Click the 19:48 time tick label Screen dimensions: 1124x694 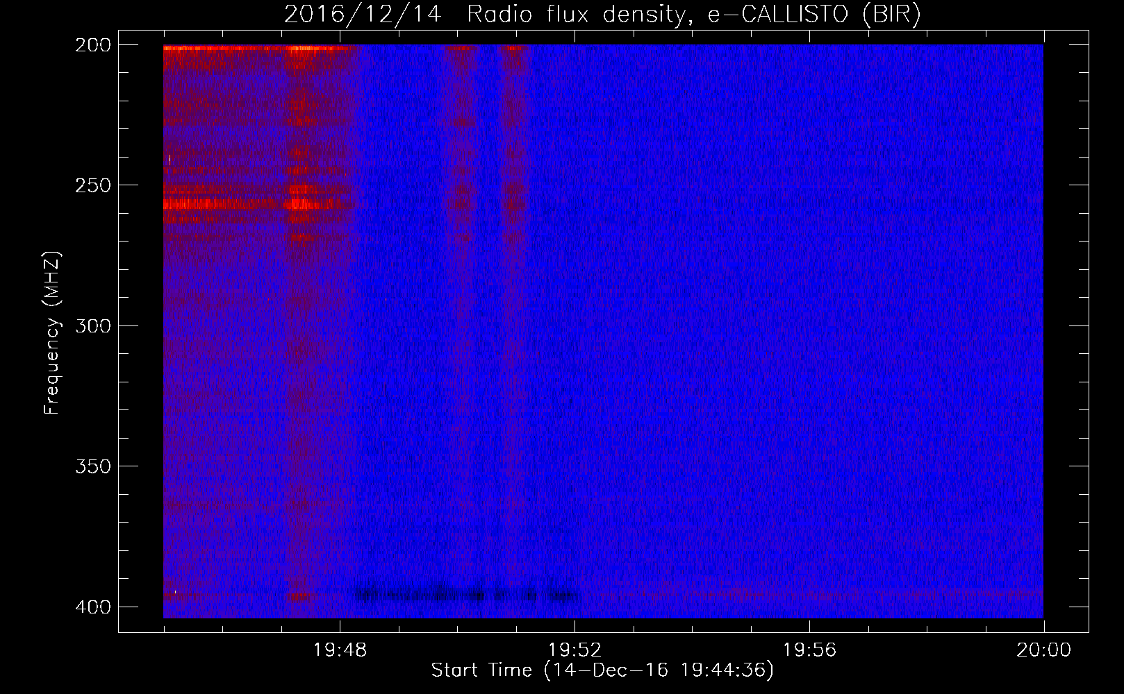pyautogui.click(x=340, y=650)
